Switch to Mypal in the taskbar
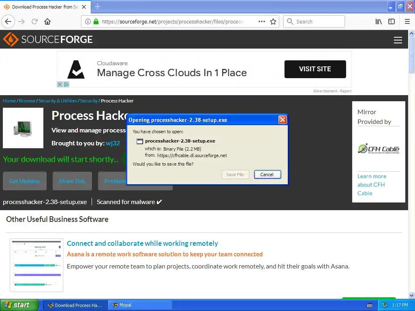Screen dimensions: 415x311 [140, 305]
